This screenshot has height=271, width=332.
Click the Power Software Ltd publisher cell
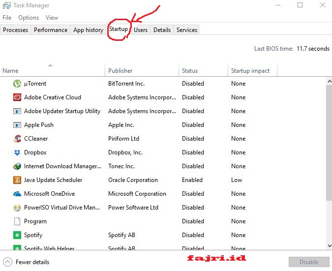coord(133,208)
